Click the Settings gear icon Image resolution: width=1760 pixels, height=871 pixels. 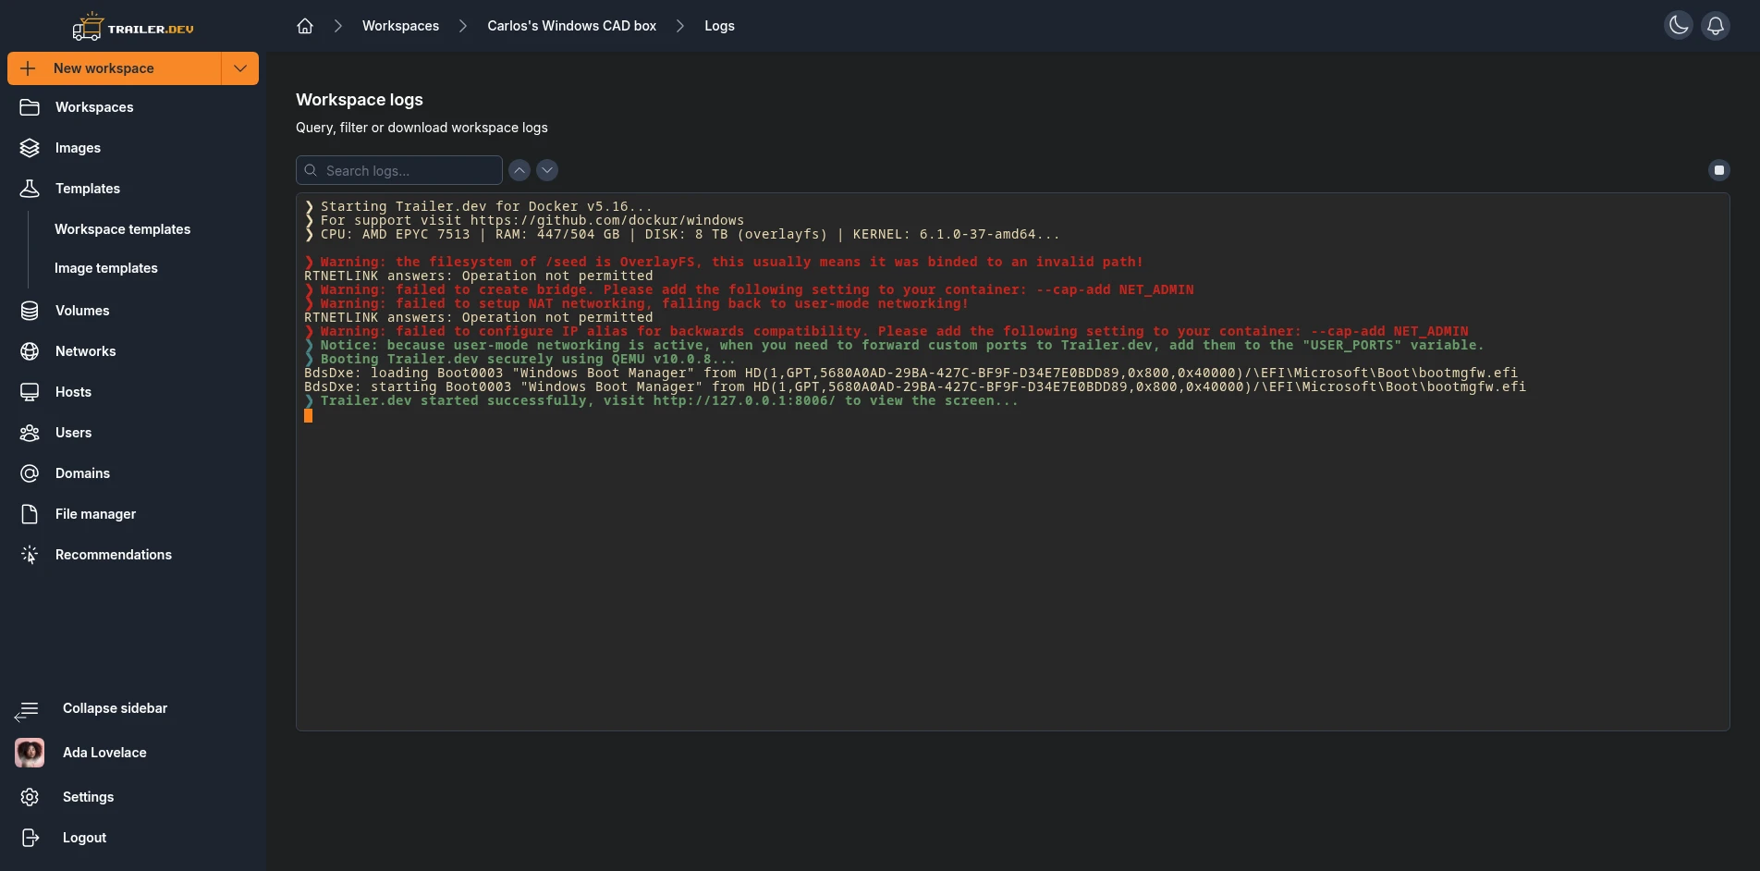(x=30, y=797)
